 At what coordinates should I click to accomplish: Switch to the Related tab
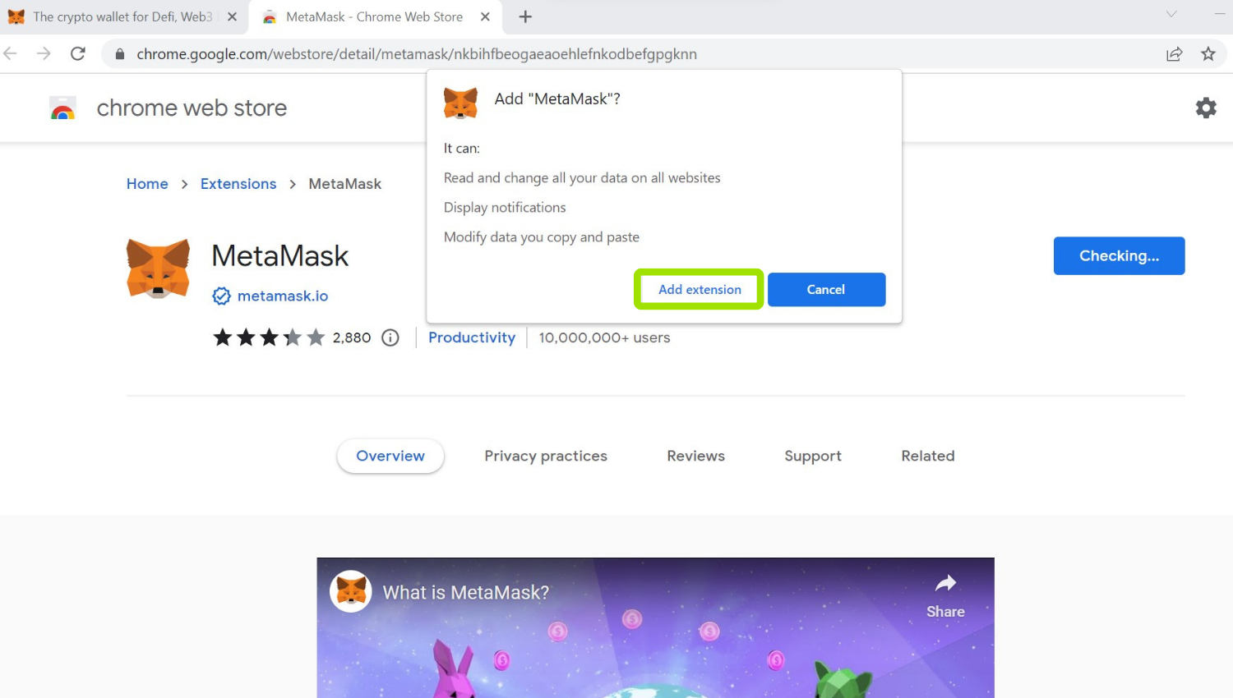tap(928, 456)
